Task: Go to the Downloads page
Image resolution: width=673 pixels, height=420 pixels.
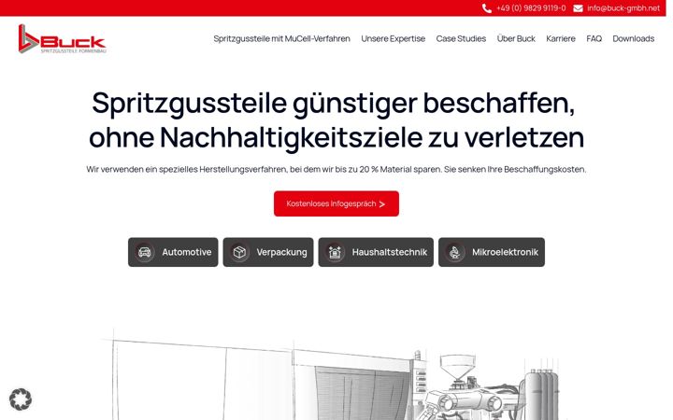Action: 633,38
